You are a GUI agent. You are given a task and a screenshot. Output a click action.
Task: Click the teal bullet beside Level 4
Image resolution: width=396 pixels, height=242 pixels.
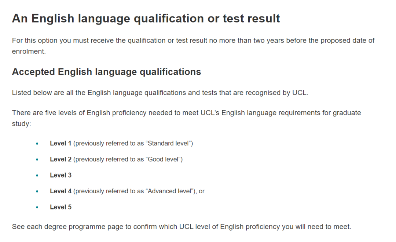point(37,191)
